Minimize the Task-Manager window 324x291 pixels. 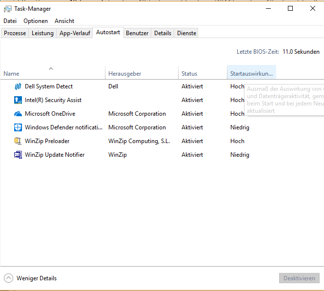tap(268, 8)
